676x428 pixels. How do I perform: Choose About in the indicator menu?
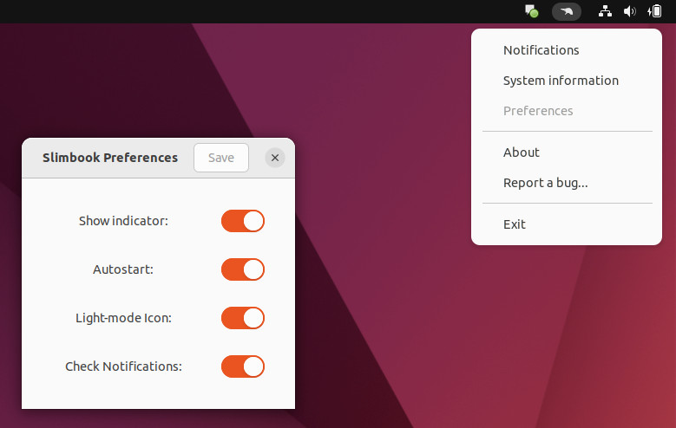click(522, 152)
